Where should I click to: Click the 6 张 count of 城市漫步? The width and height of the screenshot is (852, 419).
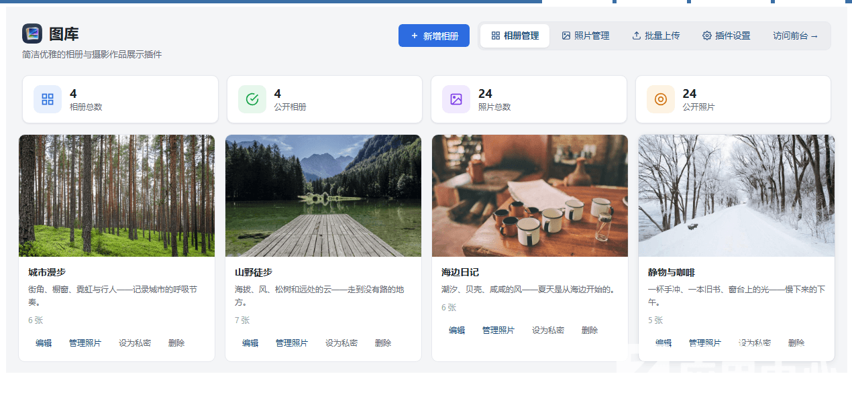click(x=36, y=320)
